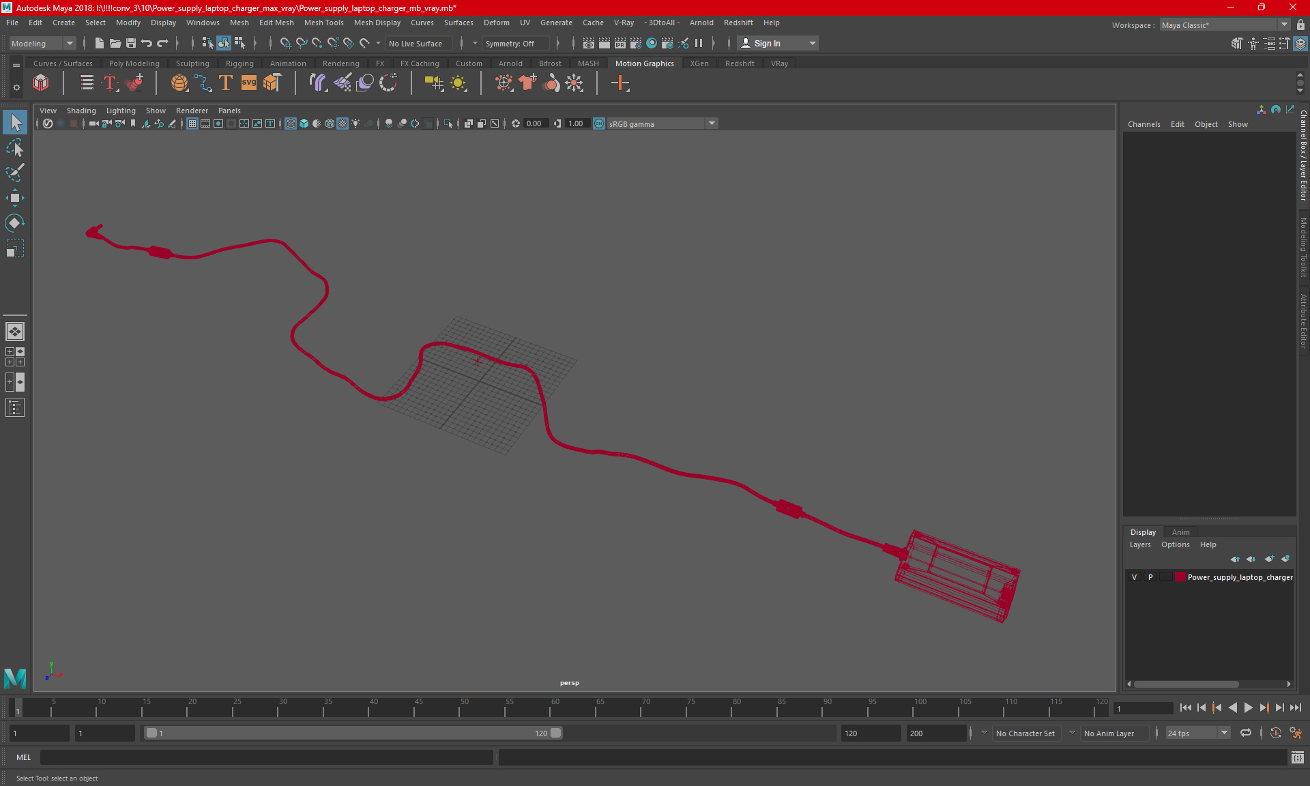The height and width of the screenshot is (786, 1310).
Task: Open the single perspective view layout
Action: (15, 332)
